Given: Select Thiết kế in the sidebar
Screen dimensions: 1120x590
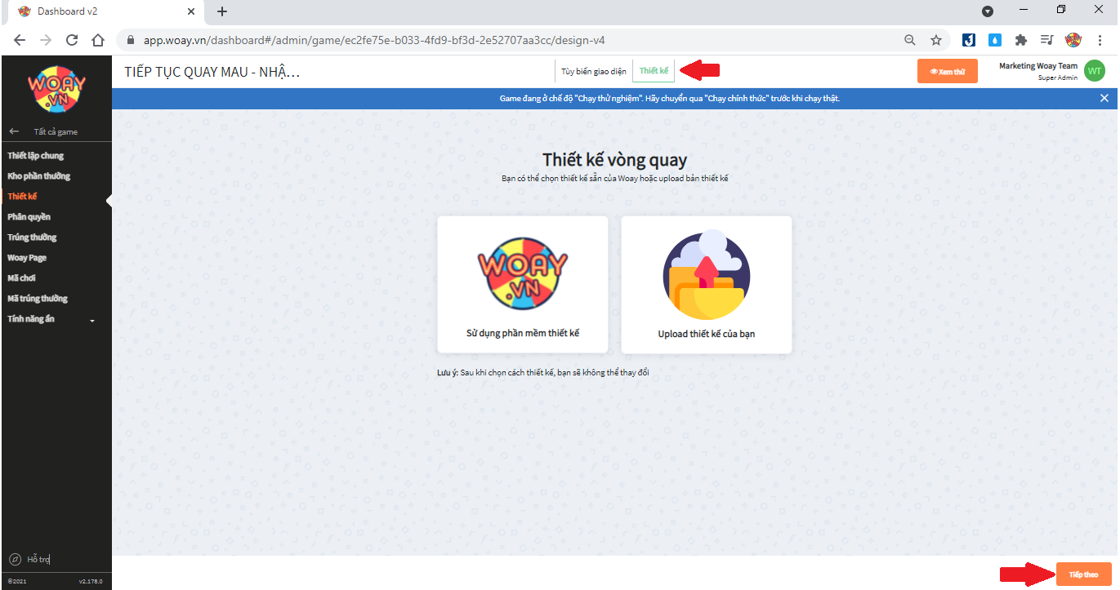Looking at the screenshot, I should click(x=23, y=197).
